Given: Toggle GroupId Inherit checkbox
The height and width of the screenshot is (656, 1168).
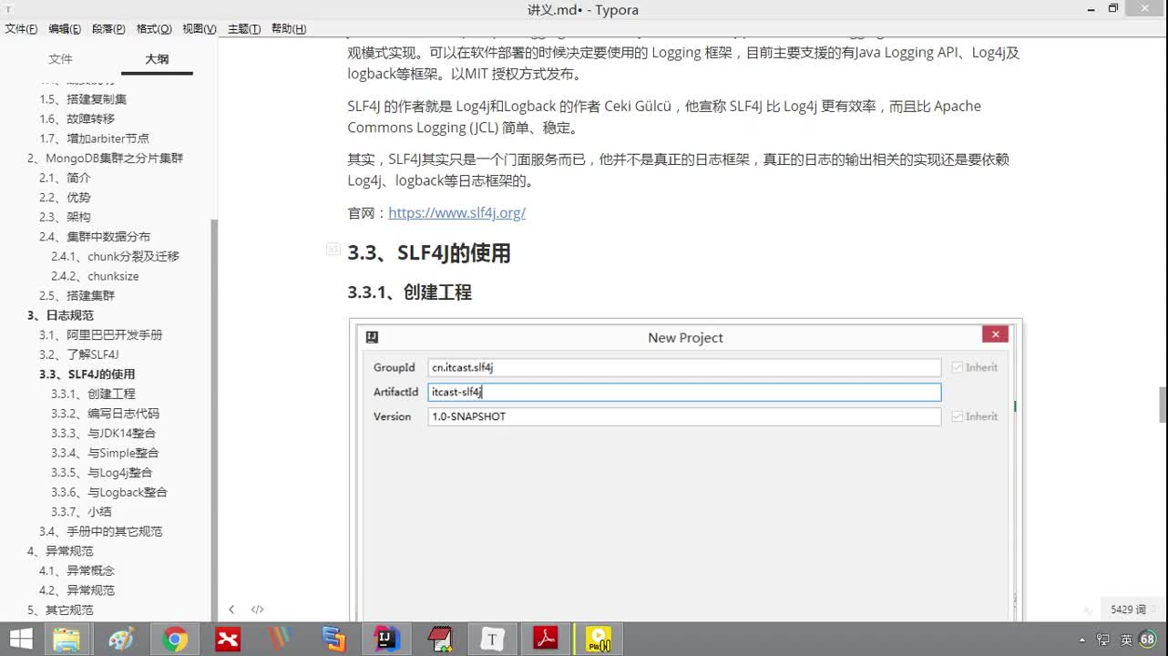Looking at the screenshot, I should coord(957,367).
